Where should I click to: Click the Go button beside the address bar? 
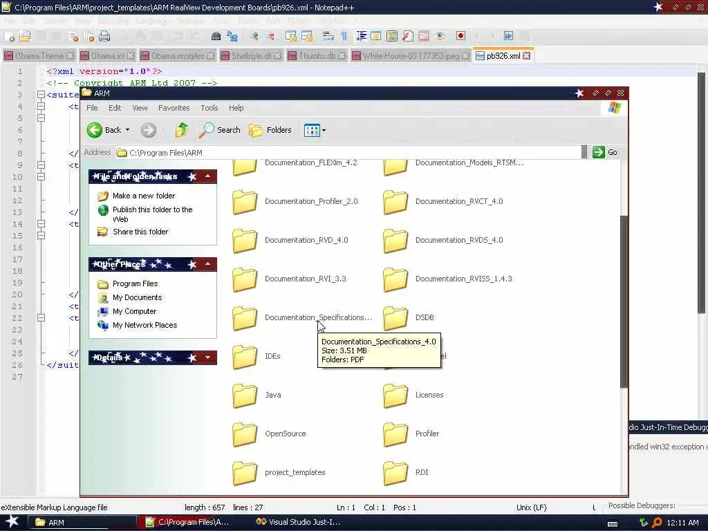(605, 152)
